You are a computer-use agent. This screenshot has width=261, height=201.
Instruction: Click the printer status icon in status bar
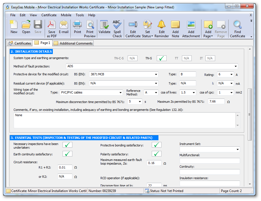pyautogui.click(x=147, y=191)
